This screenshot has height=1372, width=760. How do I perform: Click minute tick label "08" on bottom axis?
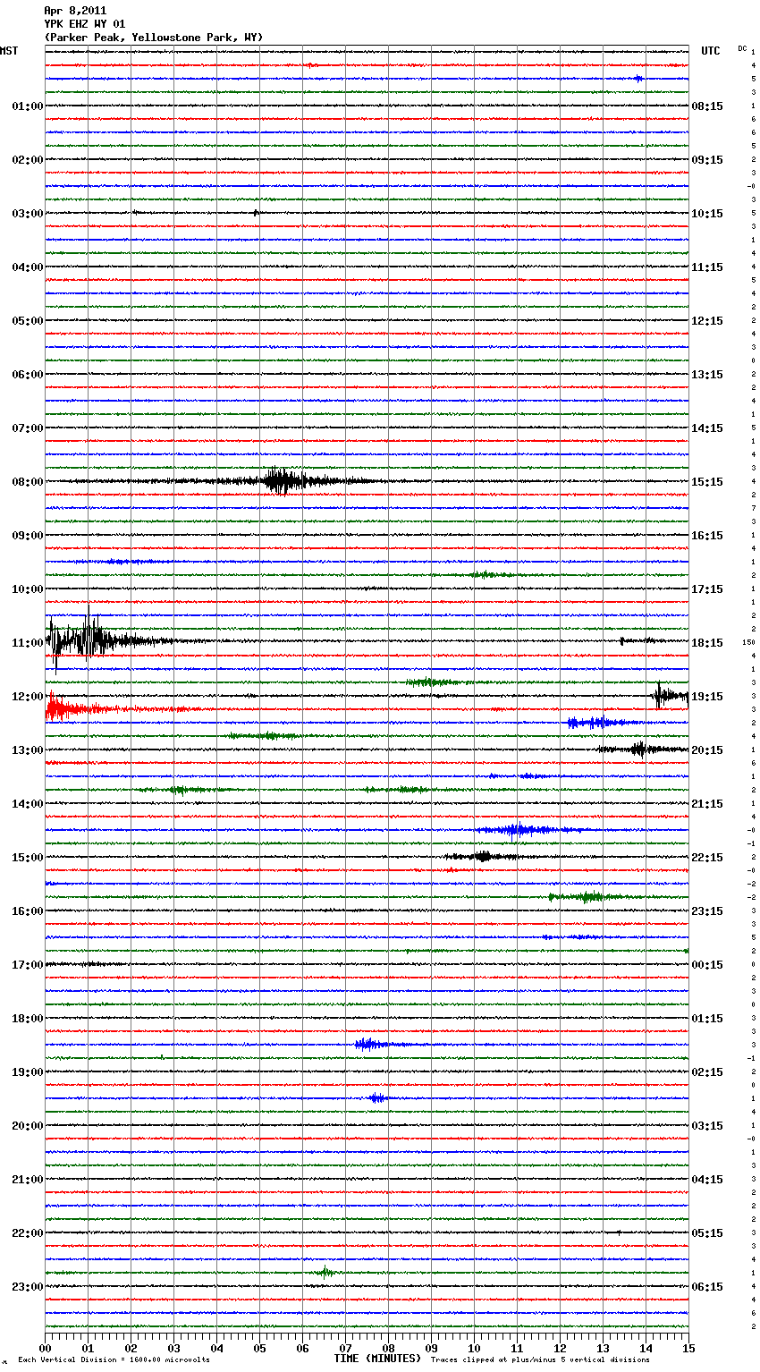pos(389,1348)
